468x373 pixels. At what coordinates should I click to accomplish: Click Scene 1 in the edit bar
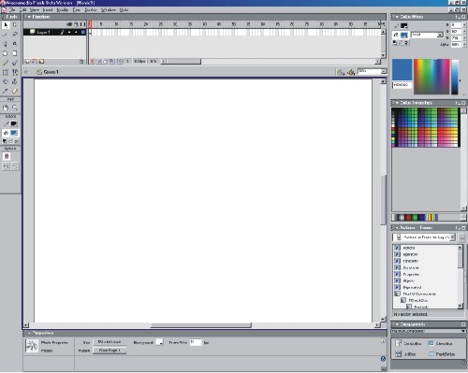[x=51, y=72]
